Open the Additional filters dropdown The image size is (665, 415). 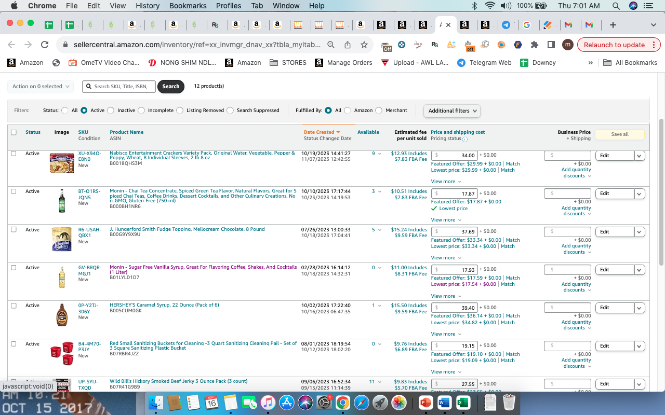[452, 110]
